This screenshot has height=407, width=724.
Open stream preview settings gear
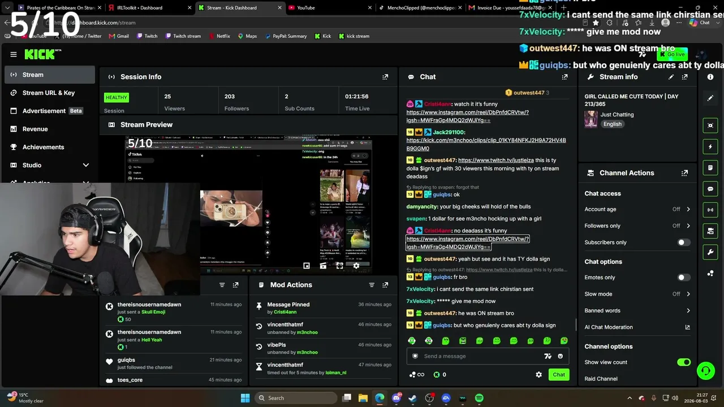pos(356,266)
